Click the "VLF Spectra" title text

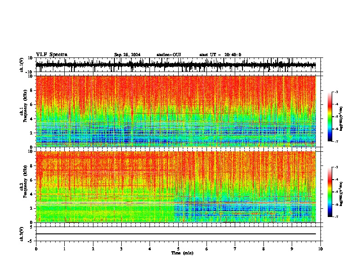(52, 55)
